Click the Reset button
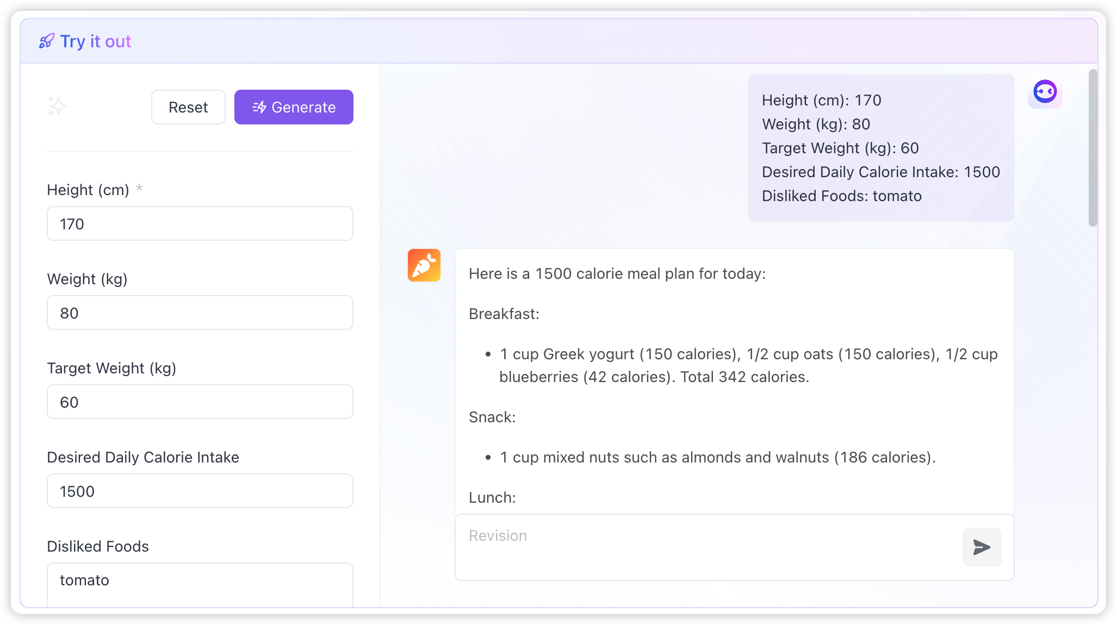The height and width of the screenshot is (625, 1117). [188, 107]
